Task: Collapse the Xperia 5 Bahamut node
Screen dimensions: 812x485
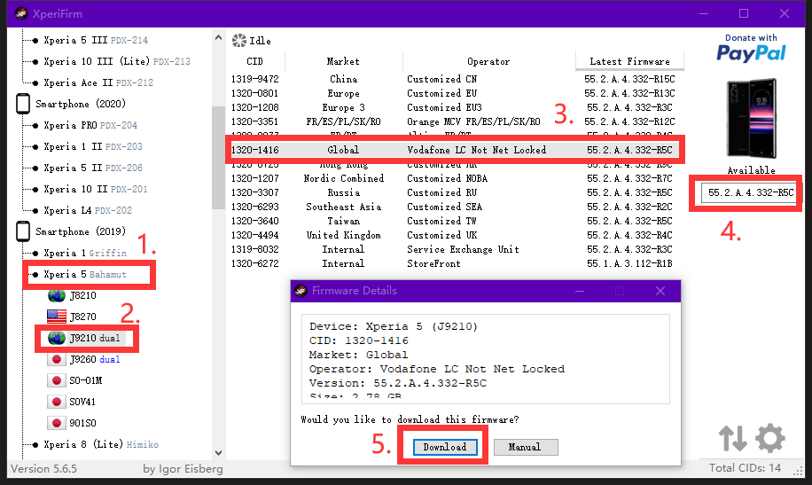Action: tap(34, 274)
